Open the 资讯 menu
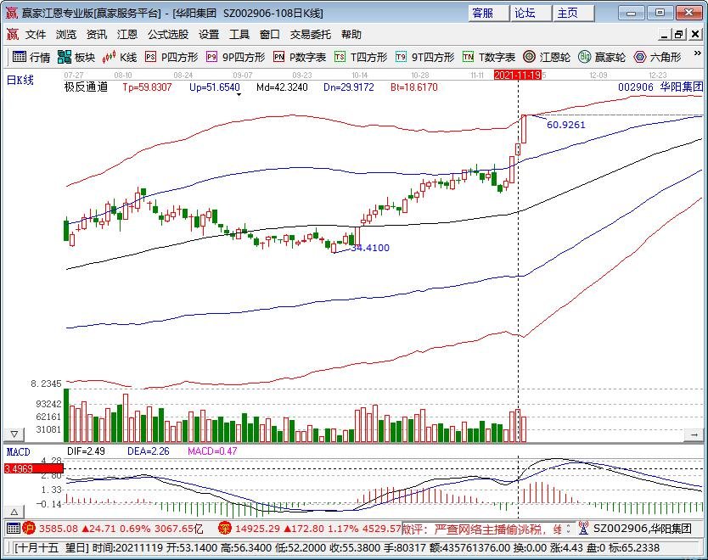This screenshot has width=708, height=560. click(x=97, y=34)
